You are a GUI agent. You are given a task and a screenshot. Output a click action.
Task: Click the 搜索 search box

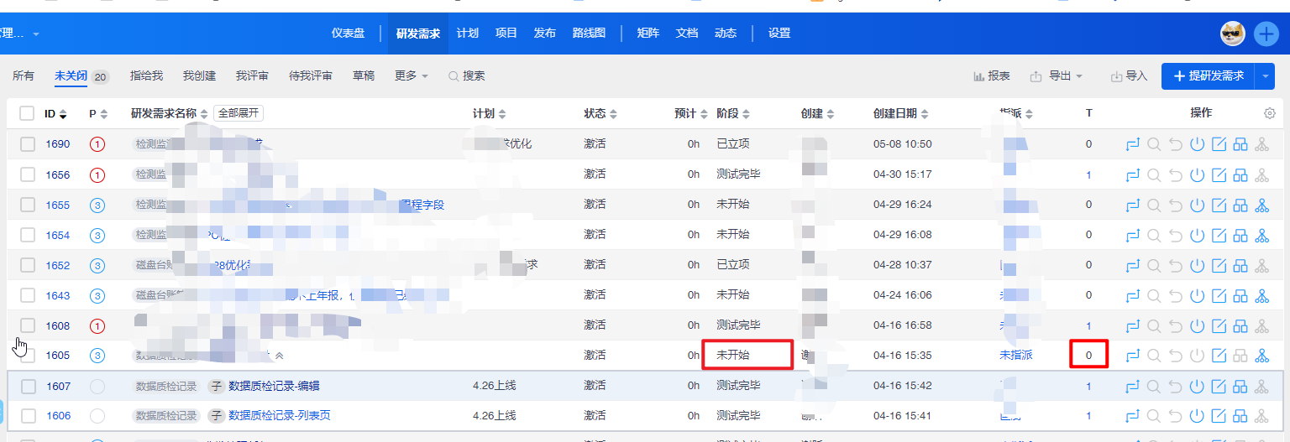point(467,76)
